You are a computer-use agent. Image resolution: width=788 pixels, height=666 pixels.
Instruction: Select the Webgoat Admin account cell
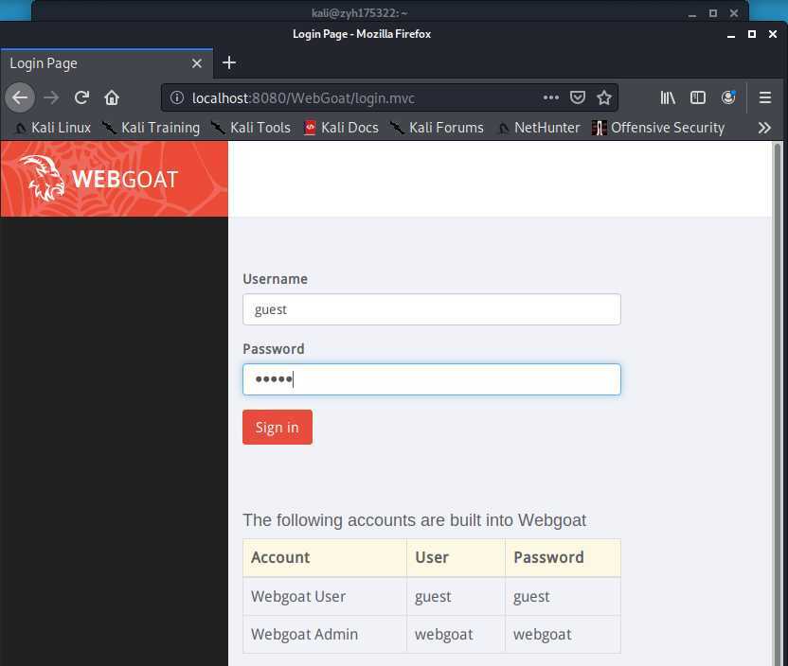(325, 635)
